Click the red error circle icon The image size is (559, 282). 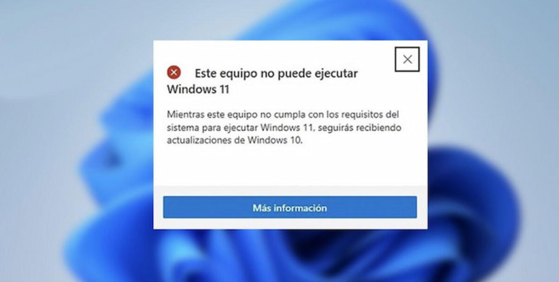coord(174,73)
